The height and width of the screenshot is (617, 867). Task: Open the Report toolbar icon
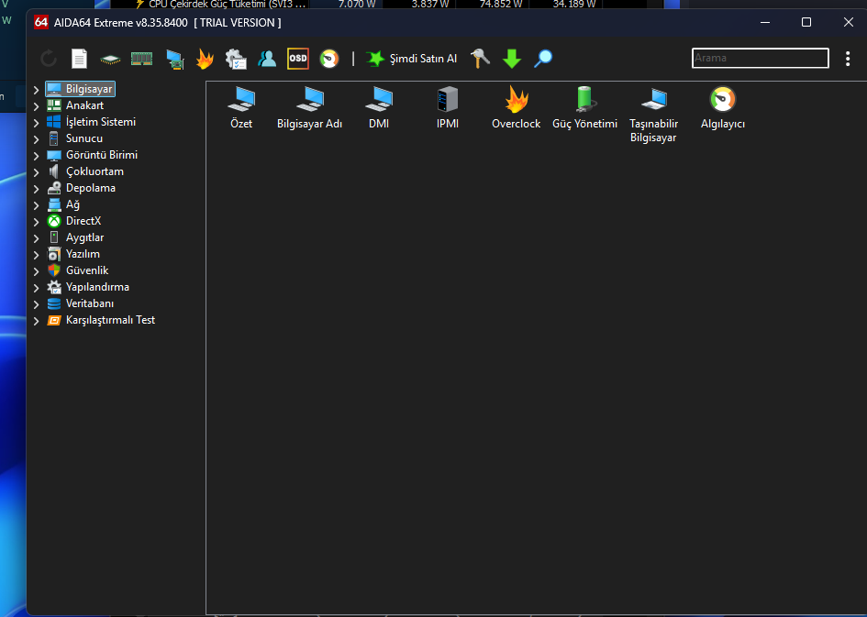(79, 59)
